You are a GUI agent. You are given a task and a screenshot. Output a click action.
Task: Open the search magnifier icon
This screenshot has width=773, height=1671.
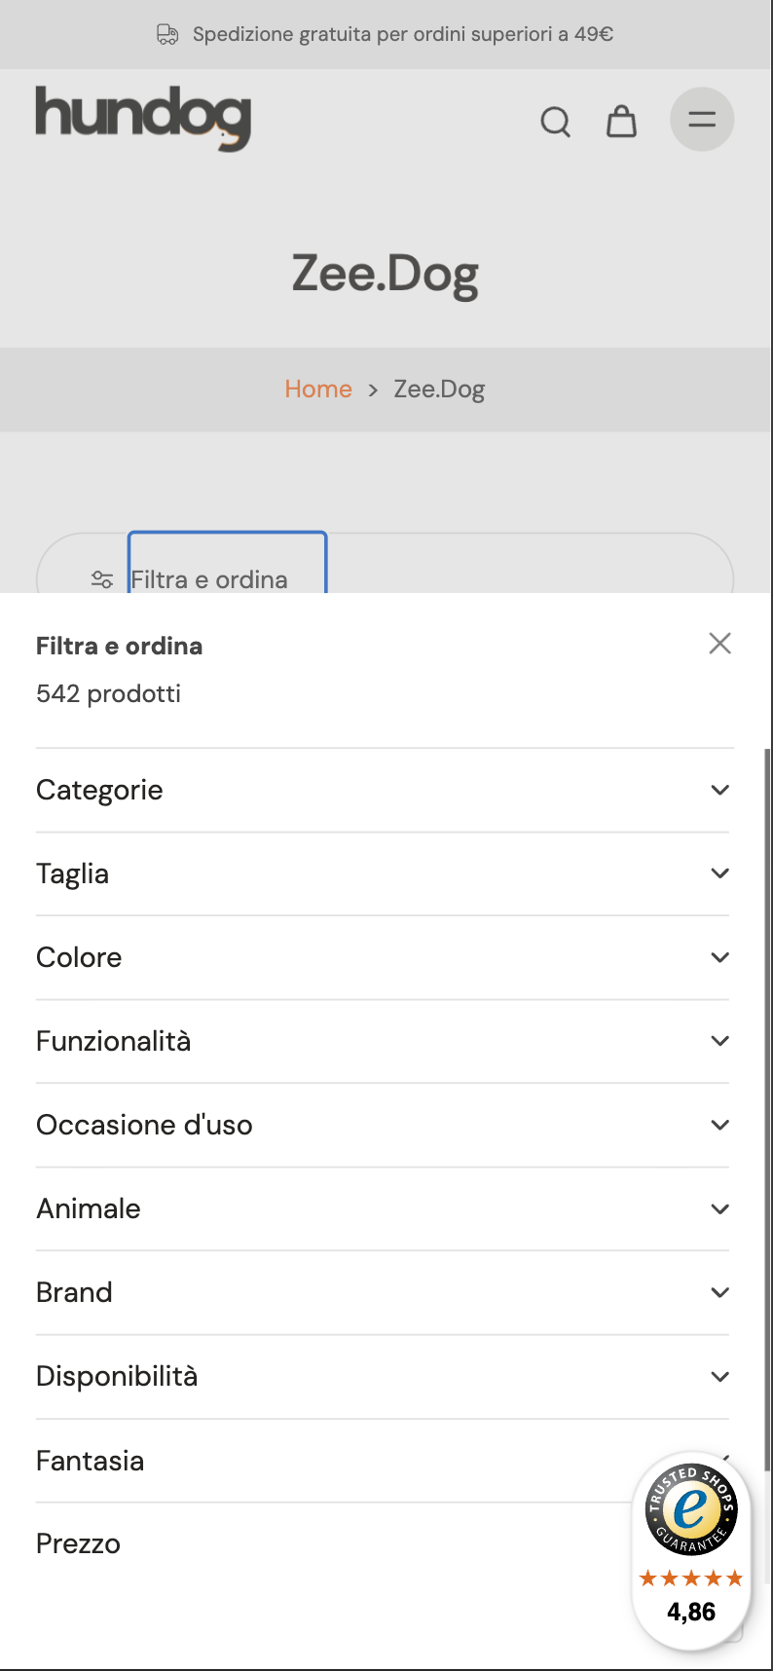555,122
